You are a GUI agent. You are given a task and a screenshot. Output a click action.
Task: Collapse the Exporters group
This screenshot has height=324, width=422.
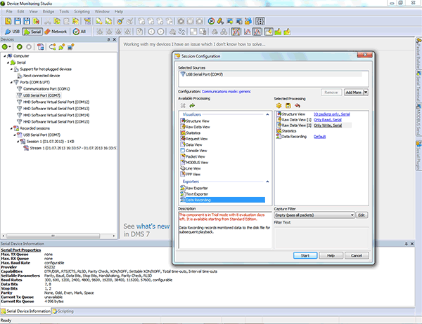267,182
